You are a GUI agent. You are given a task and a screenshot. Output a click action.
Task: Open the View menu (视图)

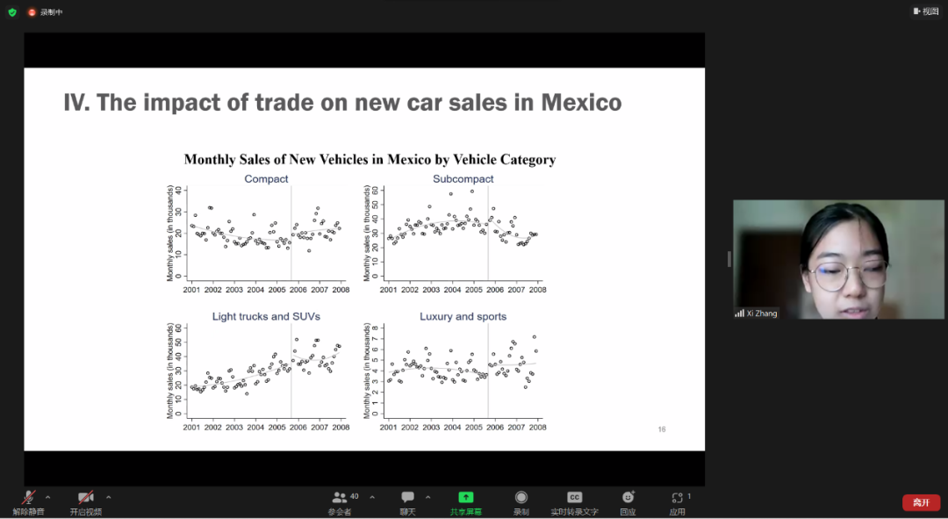tap(925, 11)
